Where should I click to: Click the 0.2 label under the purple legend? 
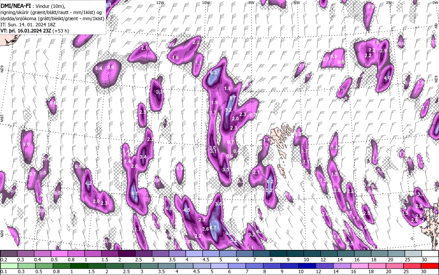(4, 260)
